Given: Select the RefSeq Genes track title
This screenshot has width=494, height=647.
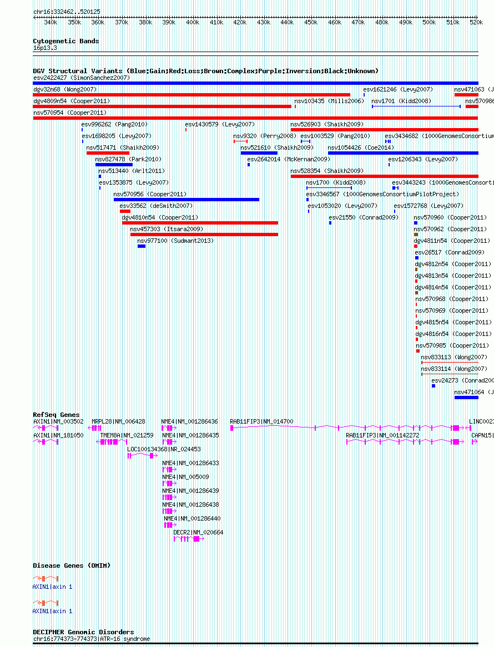Looking at the screenshot, I should point(56,415).
